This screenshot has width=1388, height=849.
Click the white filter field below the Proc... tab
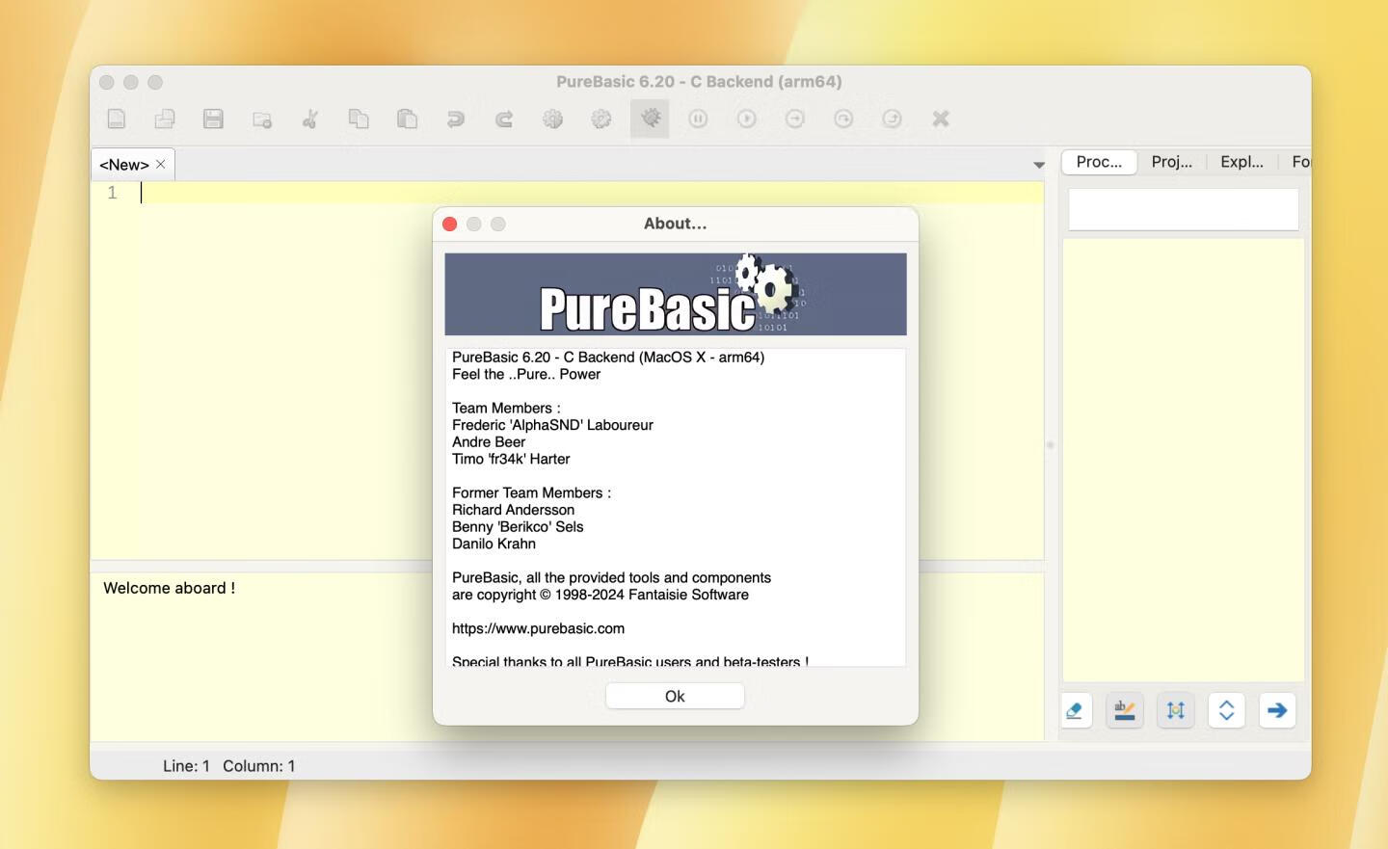point(1184,209)
